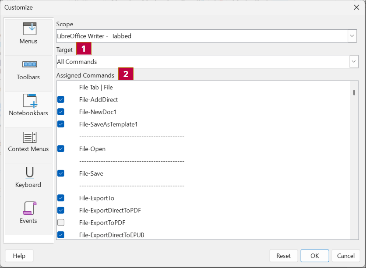Confirm with the OK button

pyautogui.click(x=315, y=256)
